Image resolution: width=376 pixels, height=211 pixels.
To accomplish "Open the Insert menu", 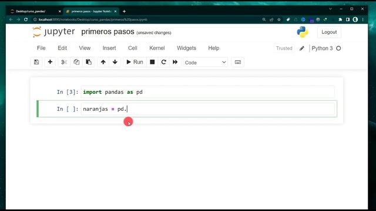I will point(109,48).
